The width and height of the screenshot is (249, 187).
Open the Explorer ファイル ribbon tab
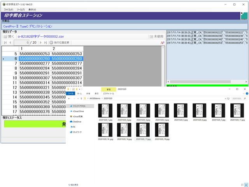(70, 93)
